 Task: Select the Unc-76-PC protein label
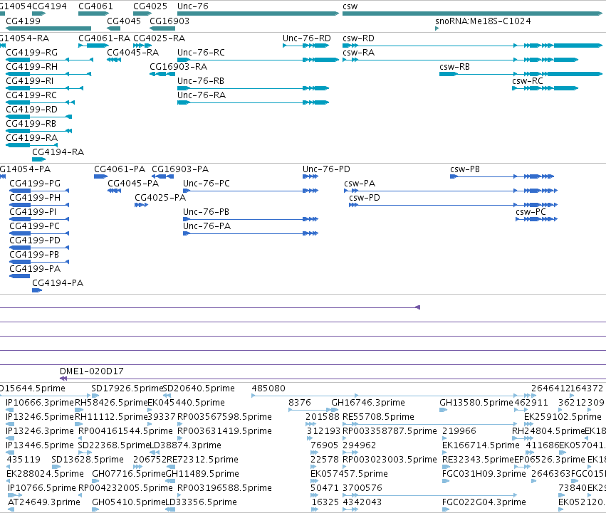(x=207, y=184)
